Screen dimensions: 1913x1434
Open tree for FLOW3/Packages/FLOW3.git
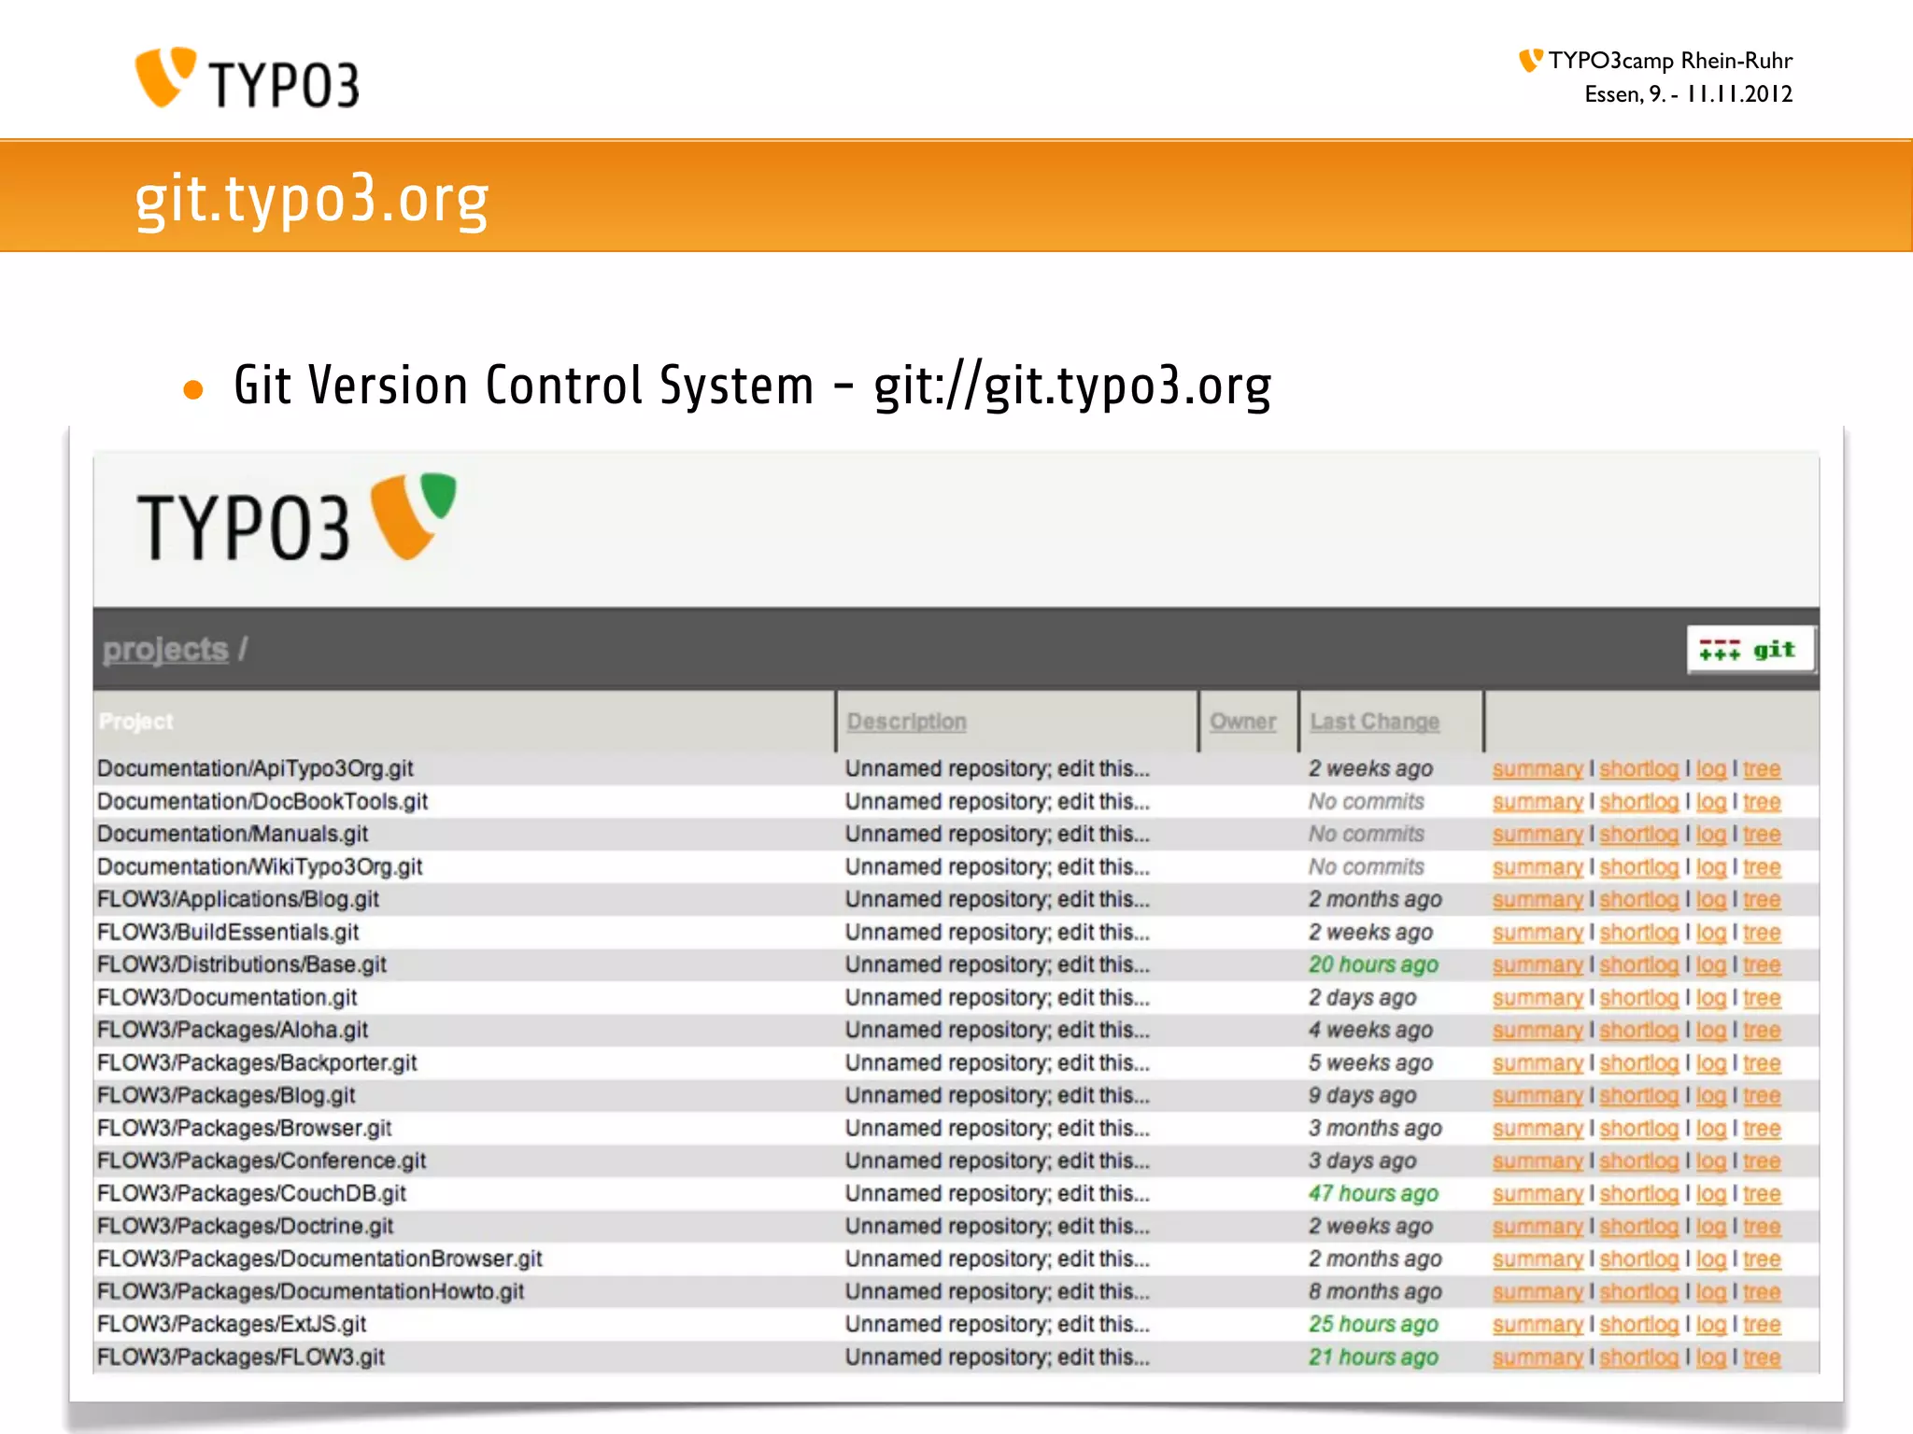tap(1762, 1357)
